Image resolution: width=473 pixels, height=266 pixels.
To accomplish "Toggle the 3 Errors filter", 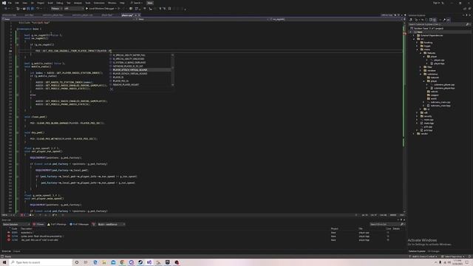I will coord(38,225).
